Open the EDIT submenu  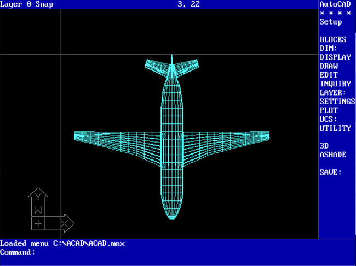(x=329, y=75)
